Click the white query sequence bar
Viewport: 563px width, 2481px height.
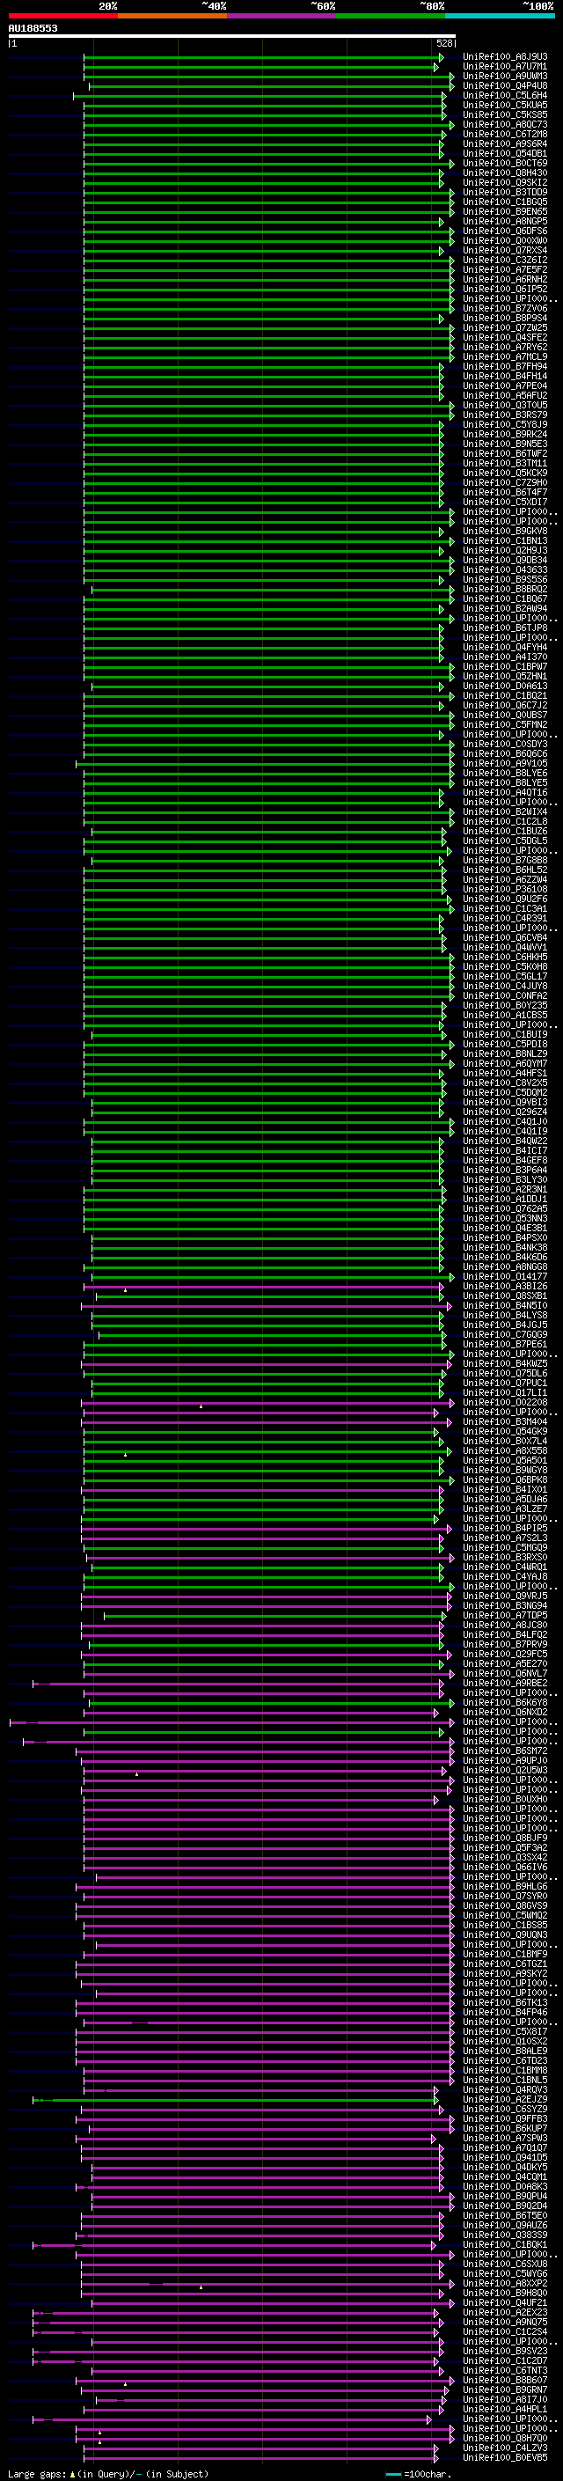(x=231, y=35)
